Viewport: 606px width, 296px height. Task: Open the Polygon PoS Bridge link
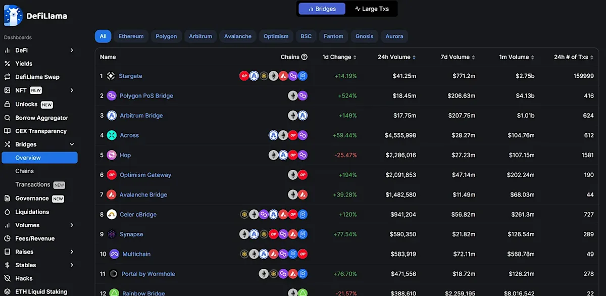click(146, 95)
